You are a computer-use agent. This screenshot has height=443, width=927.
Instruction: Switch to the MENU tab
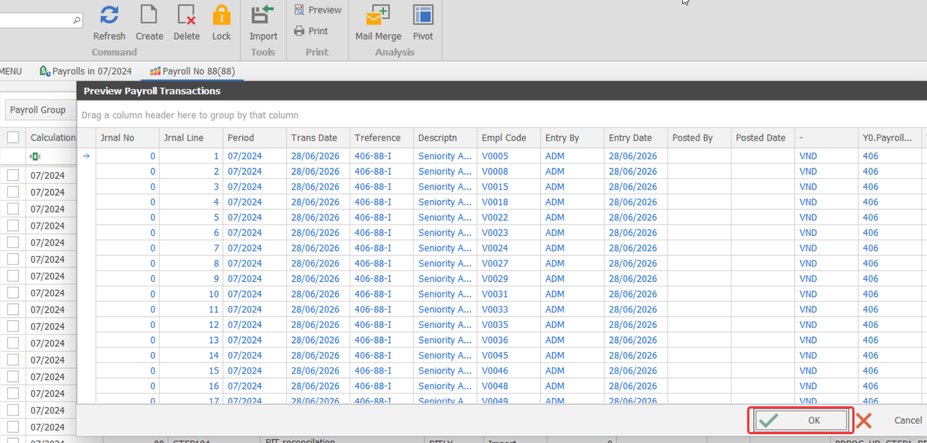pos(11,71)
